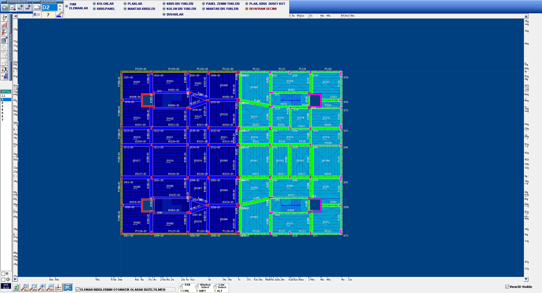This screenshot has height=293, width=542.
Task: Toggle the View3D Visible checkbox
Action: 507,287
